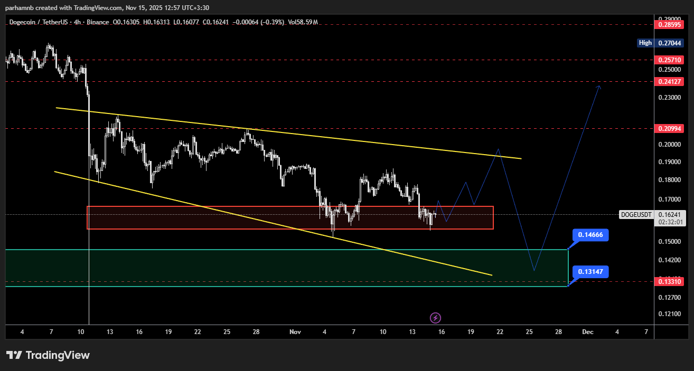The image size is (694, 371).
Task: Click the red 0.25710 price label
Action: [x=669, y=60]
